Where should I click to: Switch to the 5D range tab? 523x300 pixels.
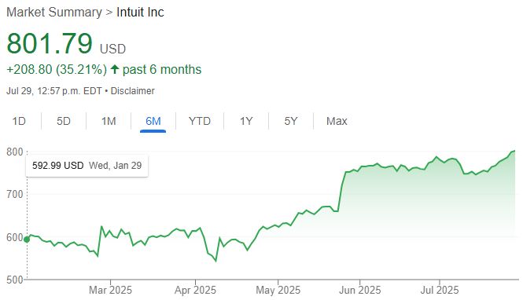[x=64, y=121]
